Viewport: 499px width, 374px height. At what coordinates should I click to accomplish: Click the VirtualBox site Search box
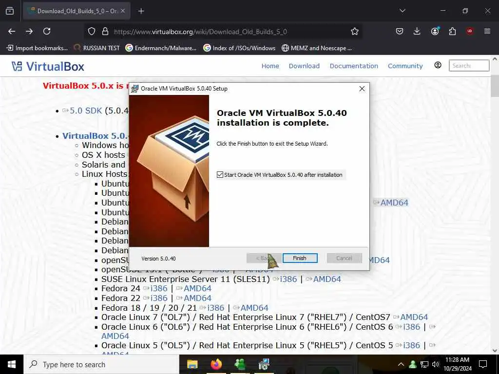click(x=469, y=66)
